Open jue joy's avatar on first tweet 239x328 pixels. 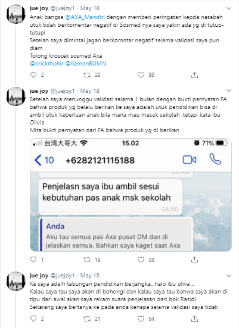[x=15, y=14]
